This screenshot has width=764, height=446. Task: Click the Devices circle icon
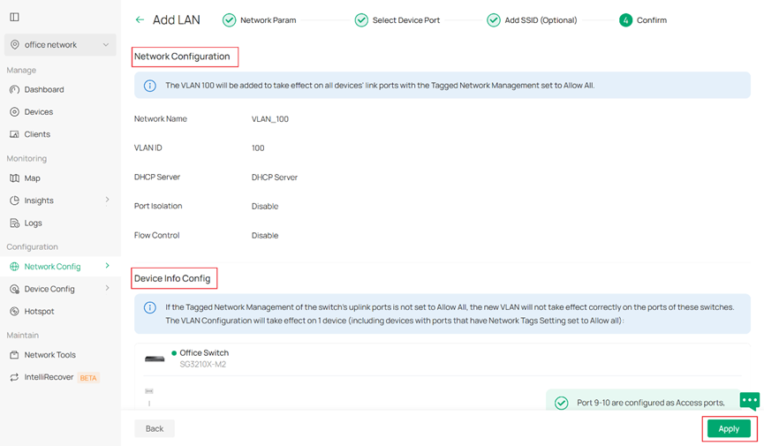tap(15, 112)
